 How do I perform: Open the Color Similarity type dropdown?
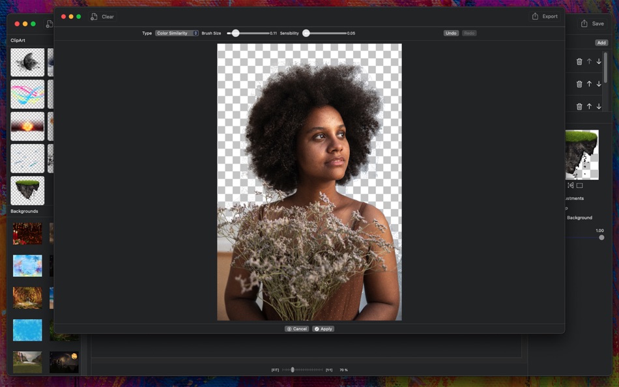177,33
